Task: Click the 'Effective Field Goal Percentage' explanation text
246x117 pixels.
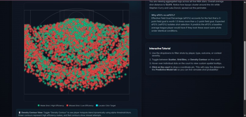Action: 188,24
